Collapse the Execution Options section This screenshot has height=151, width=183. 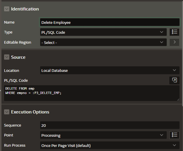[x=7, y=112]
